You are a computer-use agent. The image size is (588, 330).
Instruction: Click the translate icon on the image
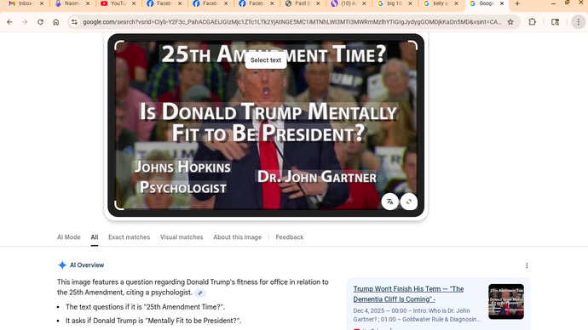(x=390, y=202)
